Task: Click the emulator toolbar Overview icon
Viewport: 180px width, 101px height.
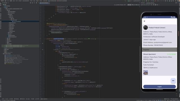Action: [x=154, y=5]
